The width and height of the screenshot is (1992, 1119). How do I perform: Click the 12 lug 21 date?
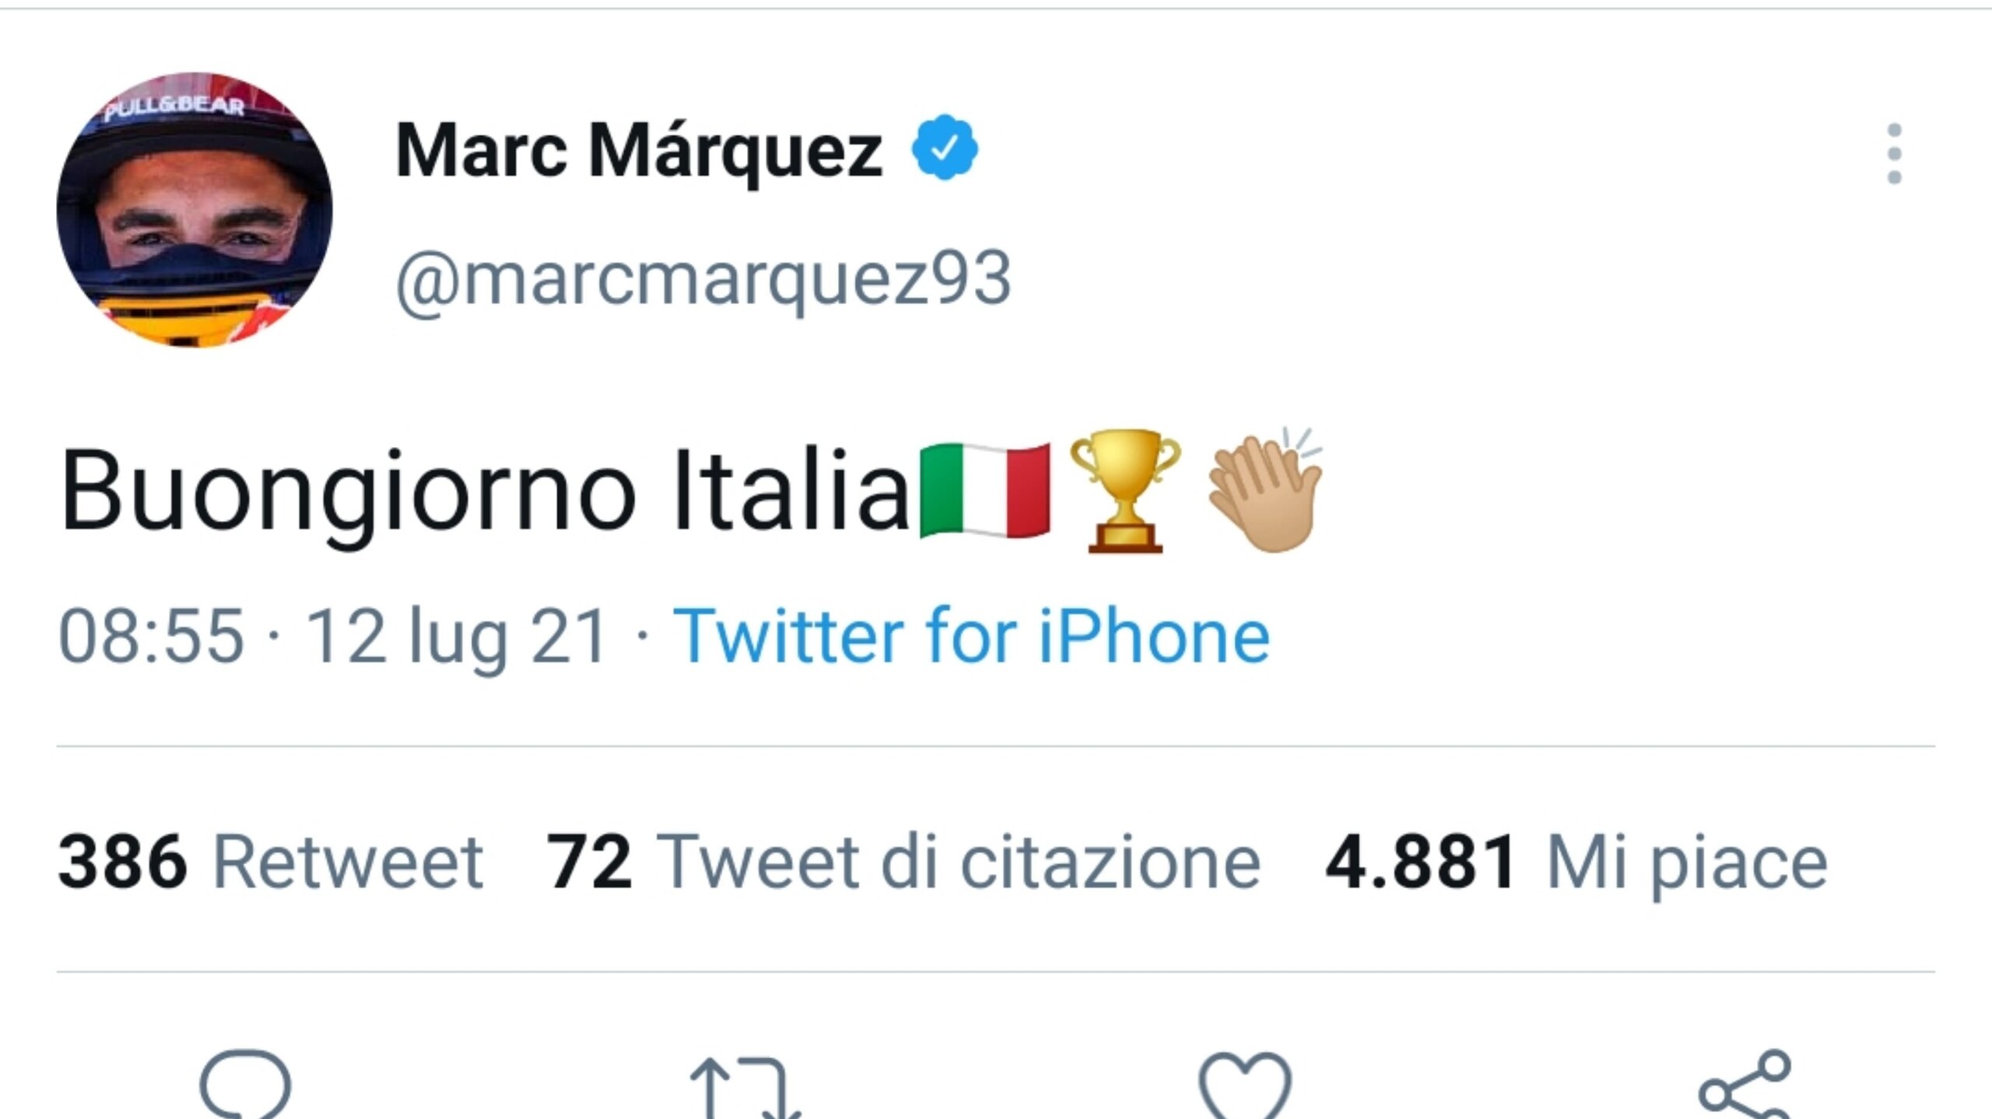click(456, 637)
